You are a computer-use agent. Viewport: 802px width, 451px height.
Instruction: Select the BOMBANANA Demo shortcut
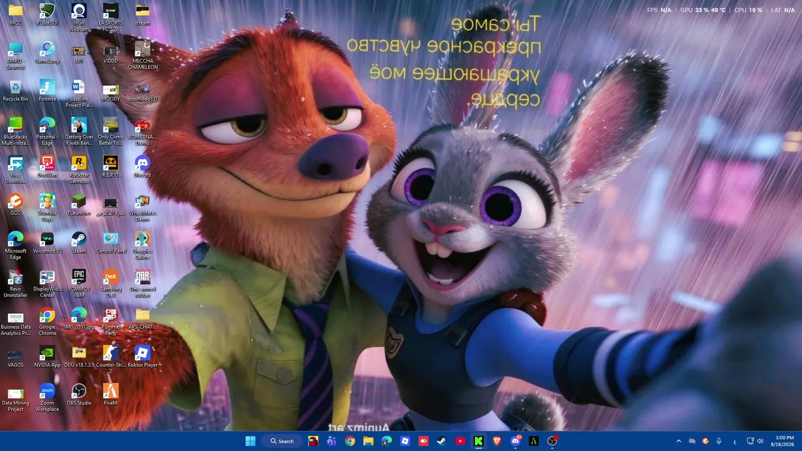[142, 132]
